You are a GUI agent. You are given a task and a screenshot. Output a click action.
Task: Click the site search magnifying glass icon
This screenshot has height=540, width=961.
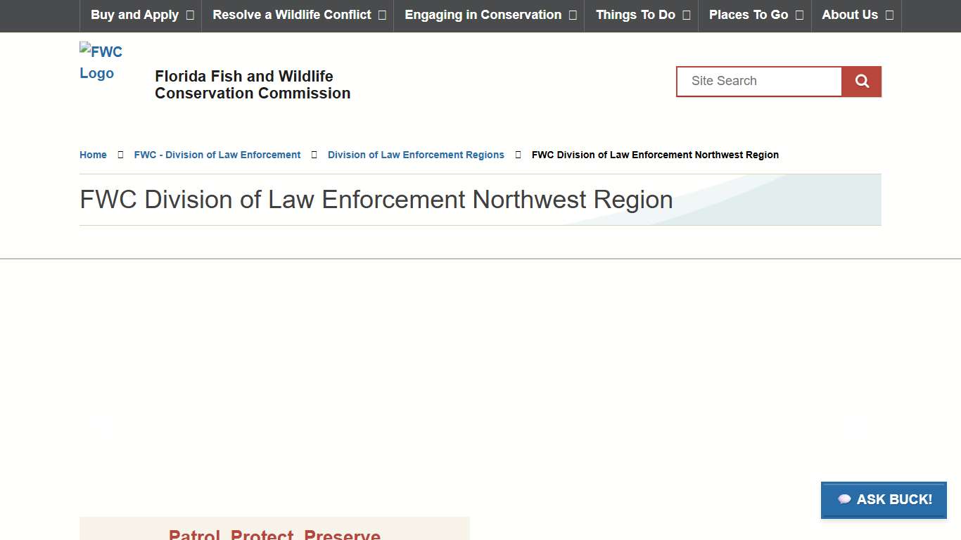(x=861, y=81)
